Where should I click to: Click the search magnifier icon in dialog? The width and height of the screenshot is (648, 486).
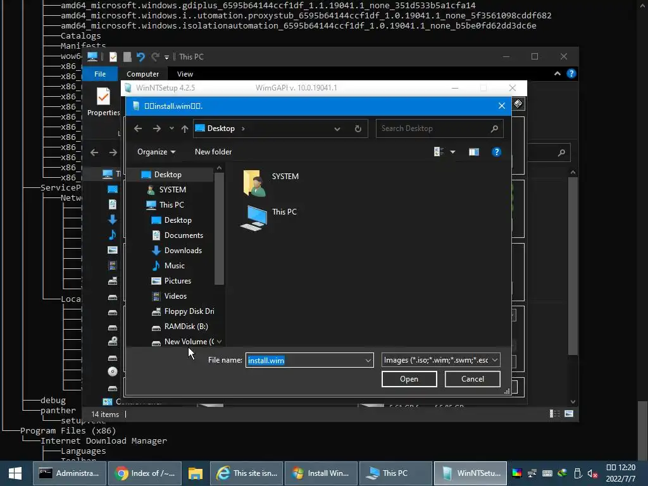point(494,128)
